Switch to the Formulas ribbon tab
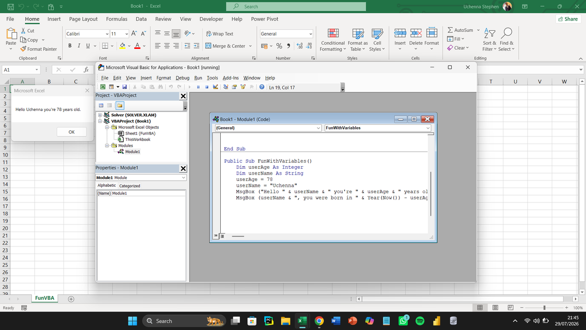The image size is (586, 330). click(x=117, y=19)
